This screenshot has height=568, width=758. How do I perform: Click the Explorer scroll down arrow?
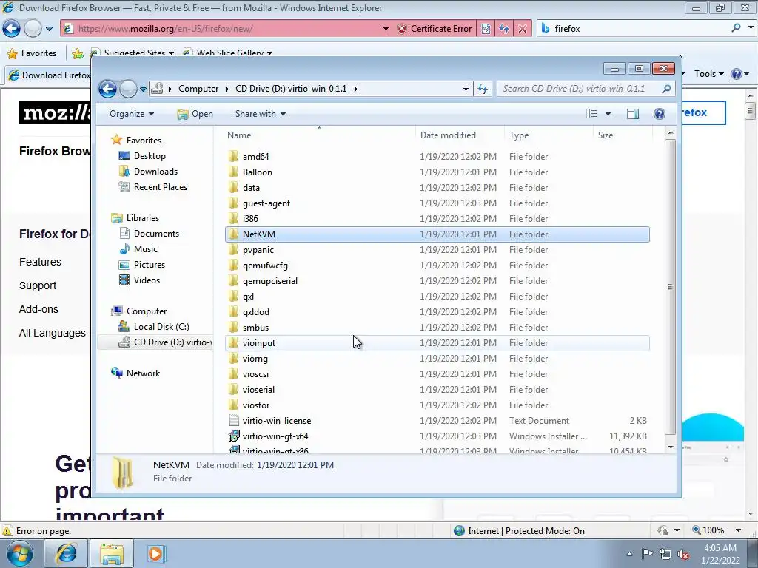[670, 447]
